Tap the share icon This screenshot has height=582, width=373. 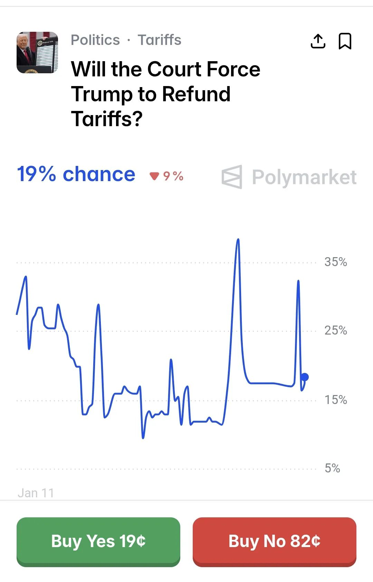tap(318, 41)
